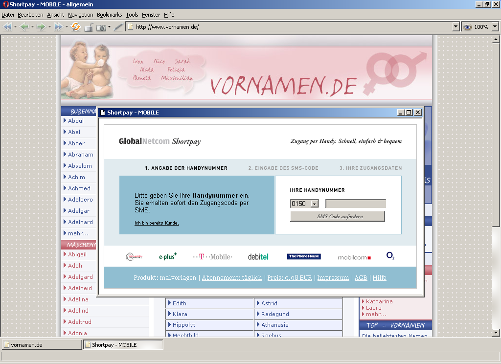Screen dimensions: 501x364
Task: Open the Bearbeiten menu
Action: coord(30,15)
